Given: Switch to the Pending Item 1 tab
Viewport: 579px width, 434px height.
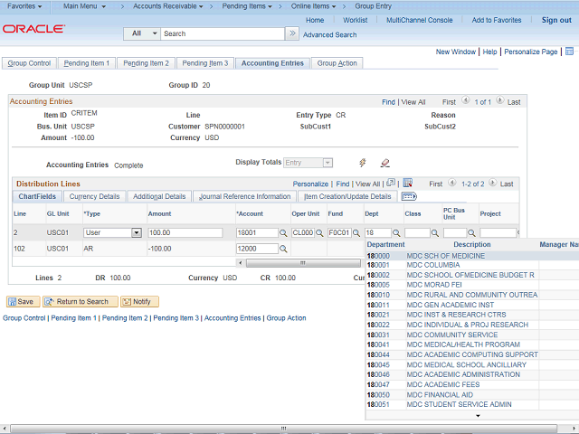Looking at the screenshot, I should pyautogui.click(x=88, y=63).
